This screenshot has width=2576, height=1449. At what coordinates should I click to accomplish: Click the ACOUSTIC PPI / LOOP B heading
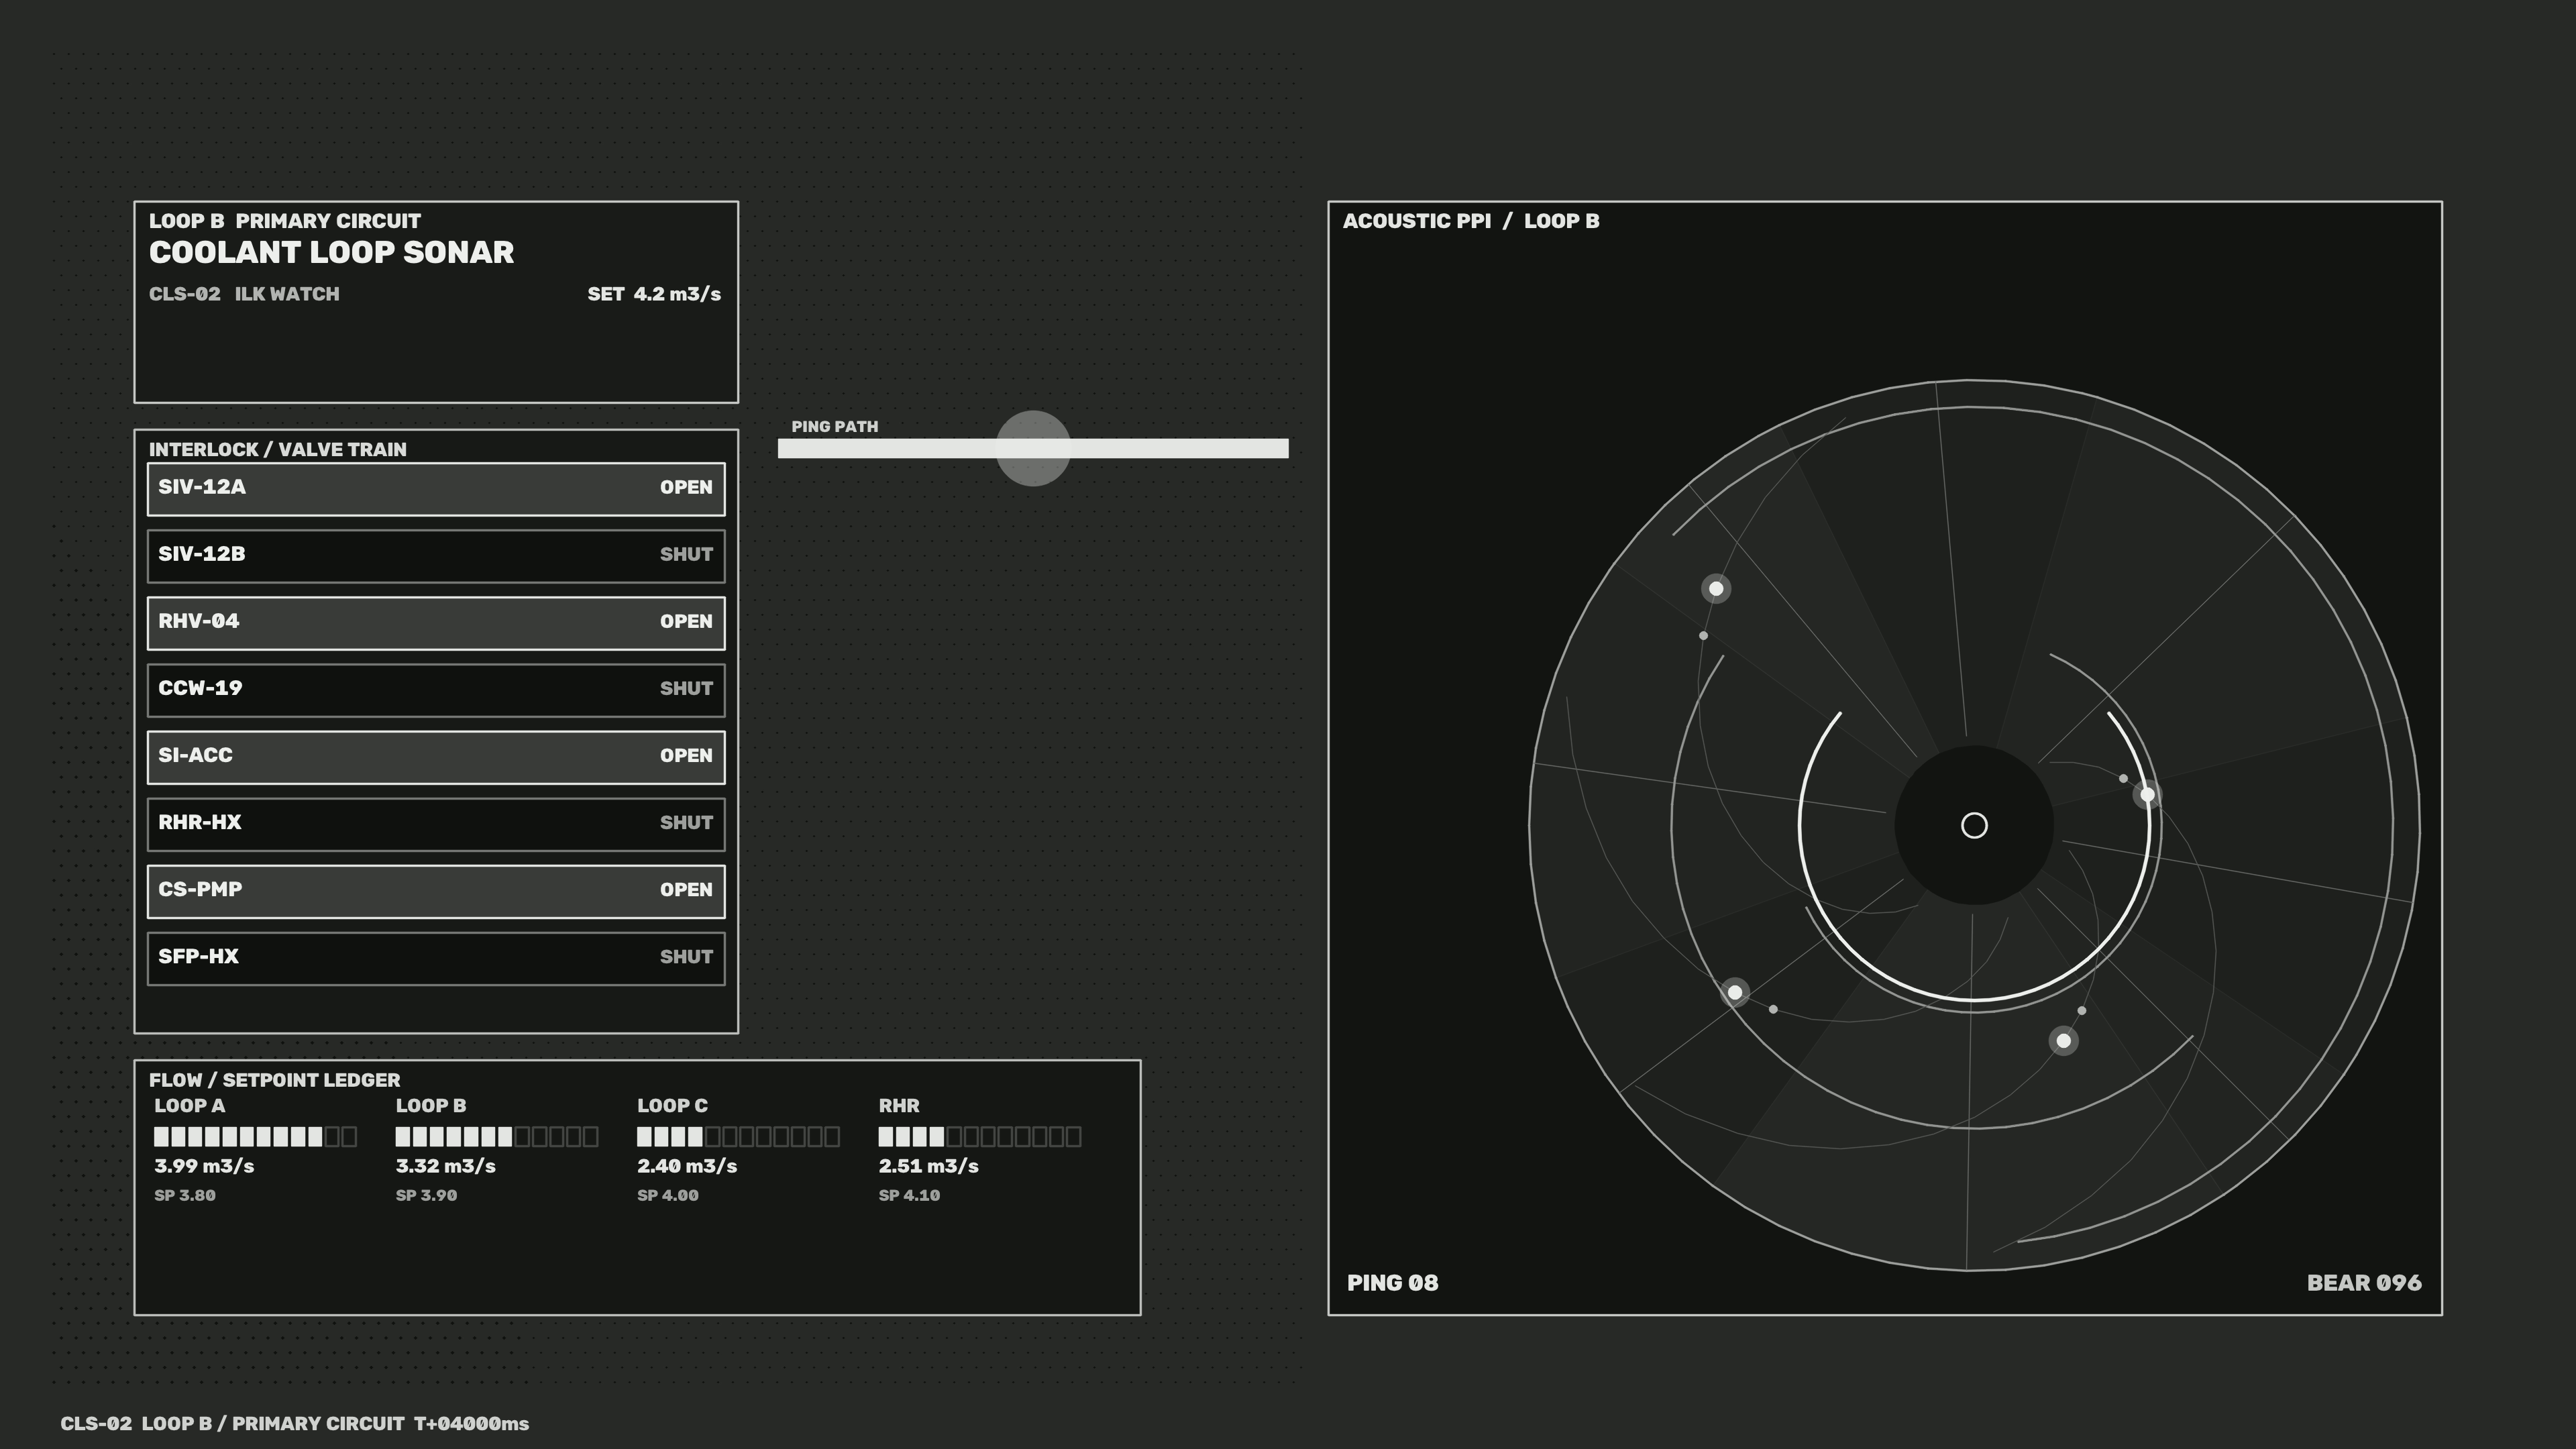[1471, 221]
